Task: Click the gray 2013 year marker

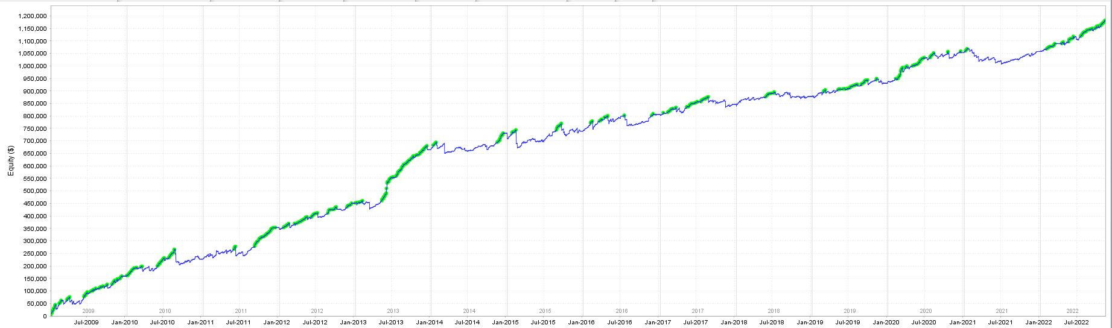Action: 393,311
